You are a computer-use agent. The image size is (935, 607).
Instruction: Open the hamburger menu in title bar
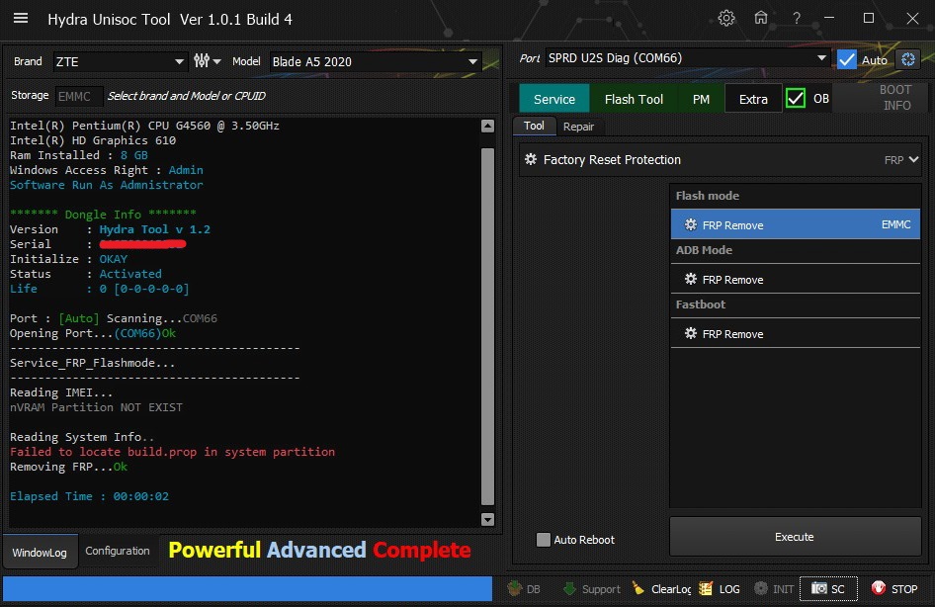tap(21, 19)
